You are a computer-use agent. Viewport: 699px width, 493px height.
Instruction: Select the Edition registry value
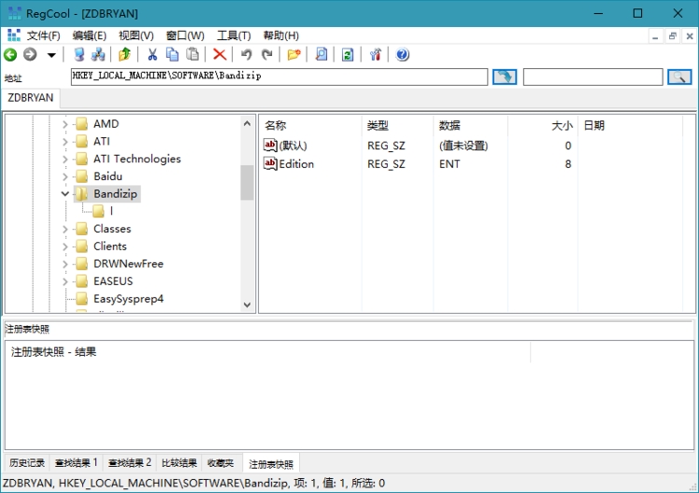296,164
